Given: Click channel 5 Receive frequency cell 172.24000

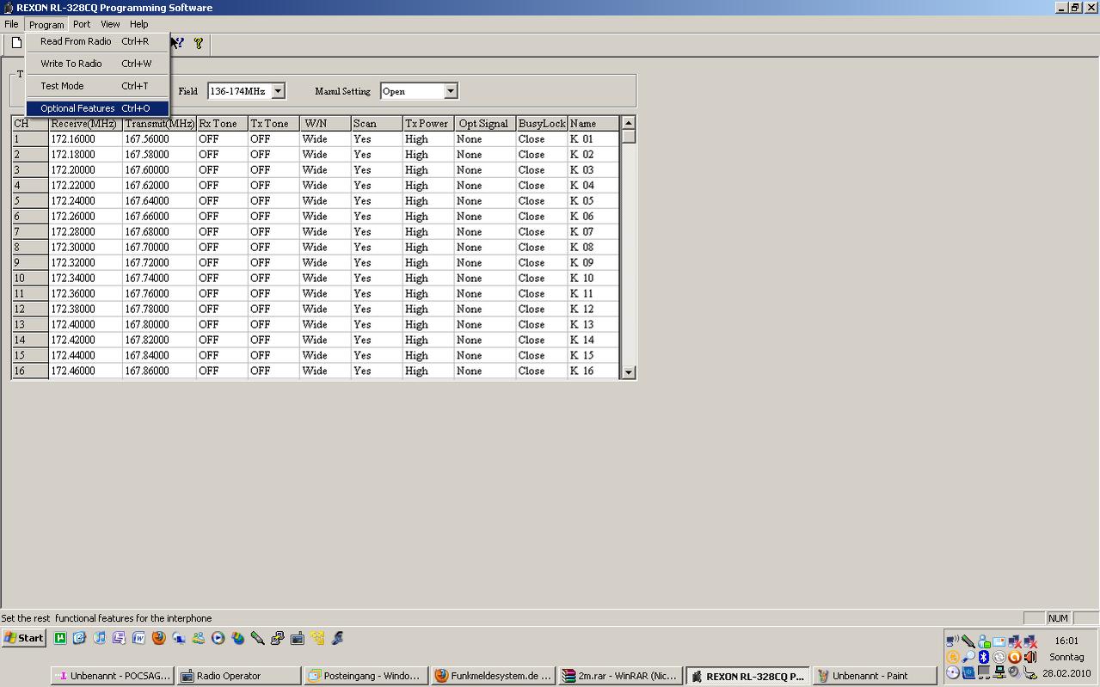Looking at the screenshot, I should 85,201.
